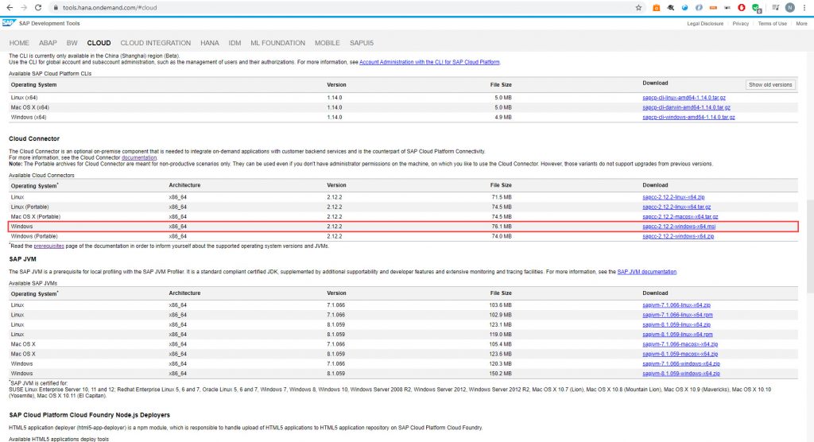The image size is (814, 442).
Task: Open the SAP JVM documentation link
Action: (x=646, y=272)
